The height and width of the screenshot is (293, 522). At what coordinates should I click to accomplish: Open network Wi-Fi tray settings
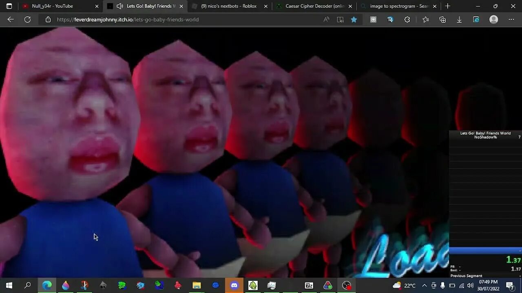click(x=461, y=285)
